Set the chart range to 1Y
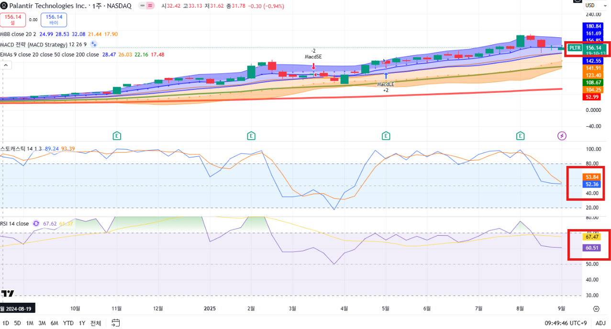Viewport: 611px width, 329px height. click(82, 323)
